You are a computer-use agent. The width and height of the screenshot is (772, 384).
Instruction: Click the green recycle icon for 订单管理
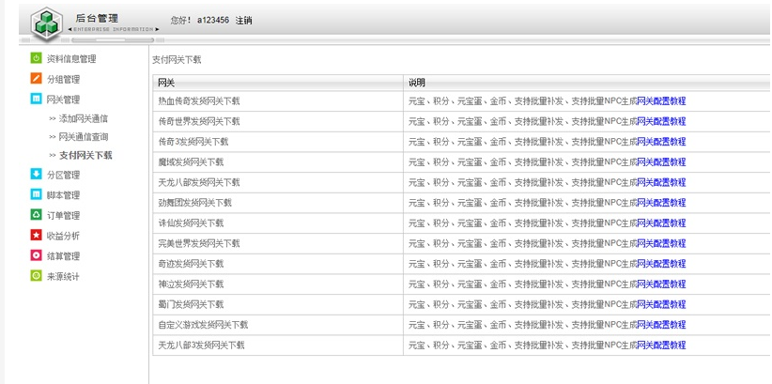[x=37, y=215]
